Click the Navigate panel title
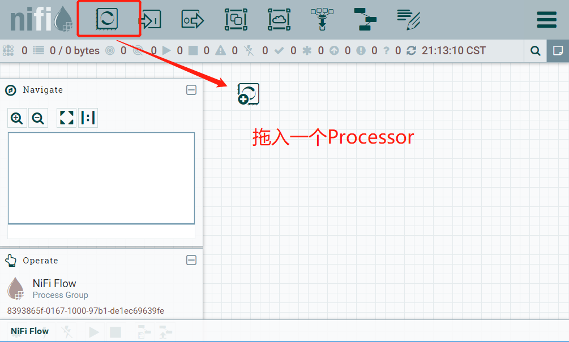 (x=43, y=90)
